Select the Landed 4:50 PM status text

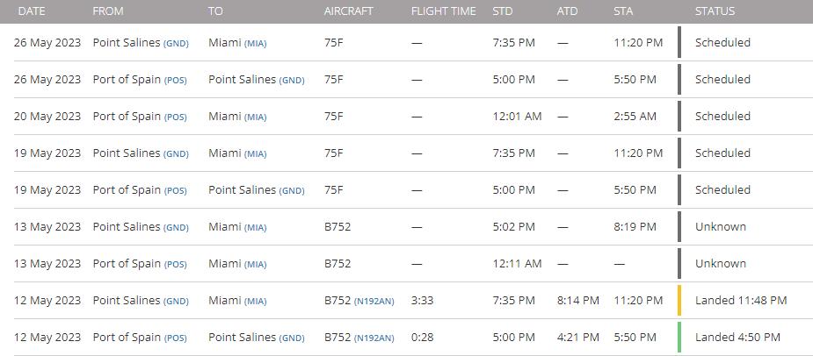737,337
